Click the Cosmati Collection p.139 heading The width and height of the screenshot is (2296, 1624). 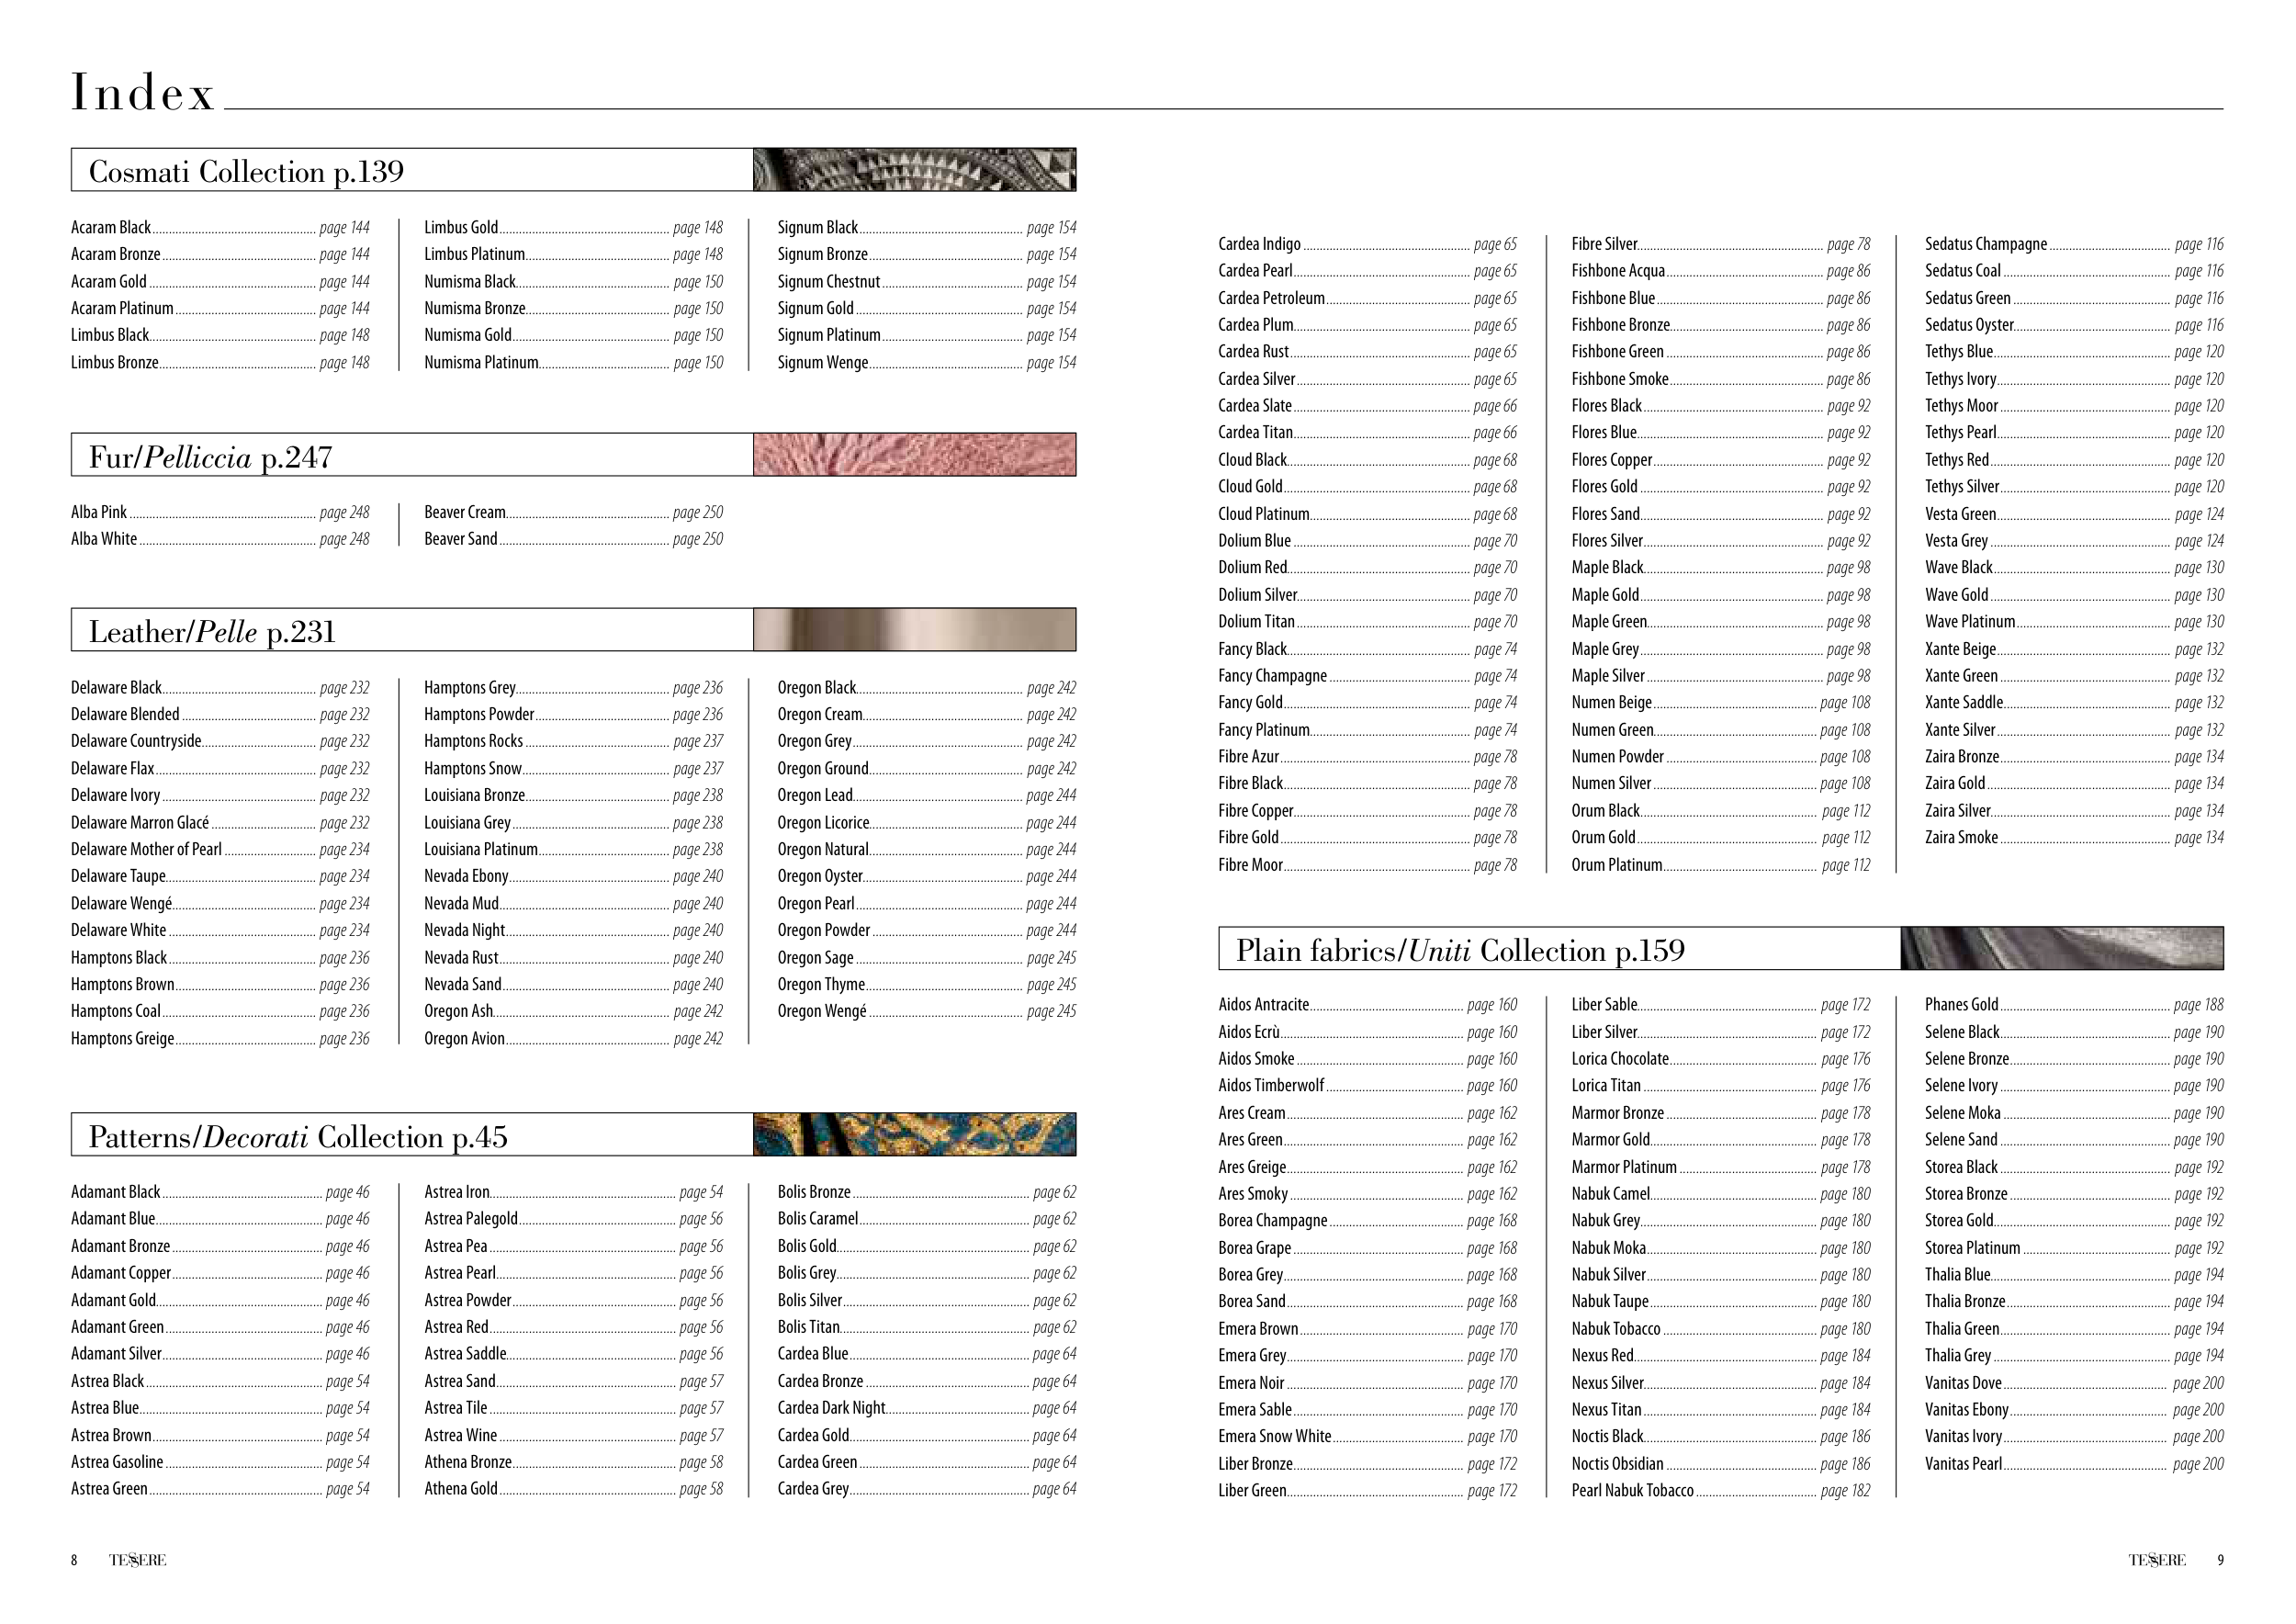[x=246, y=171]
